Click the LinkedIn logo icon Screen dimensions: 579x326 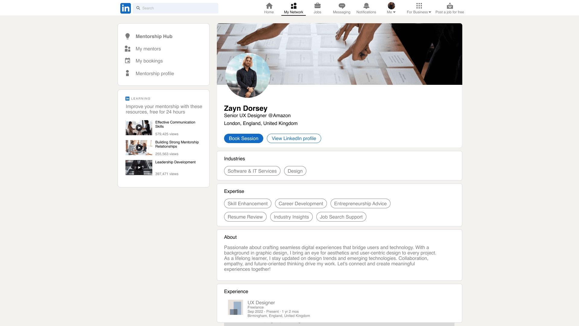(x=125, y=8)
